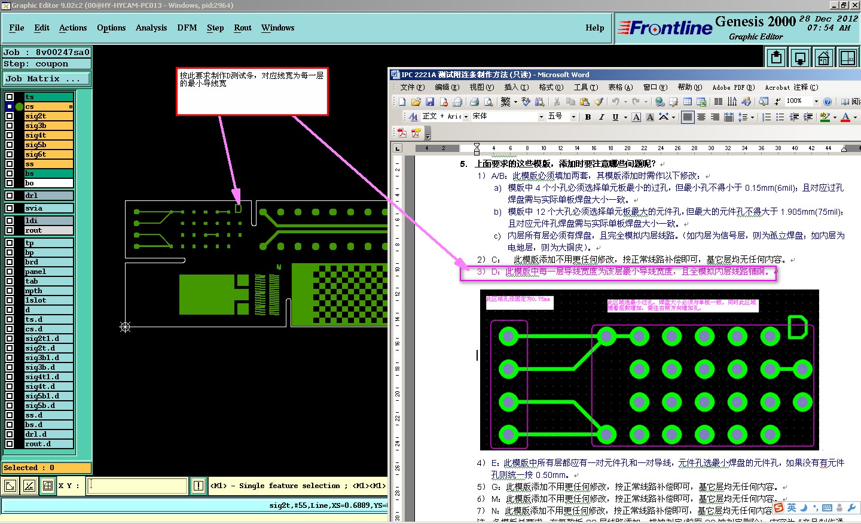Click Word's Save diskette icon
Image resolution: width=861 pixels, height=524 pixels.
coord(429,102)
